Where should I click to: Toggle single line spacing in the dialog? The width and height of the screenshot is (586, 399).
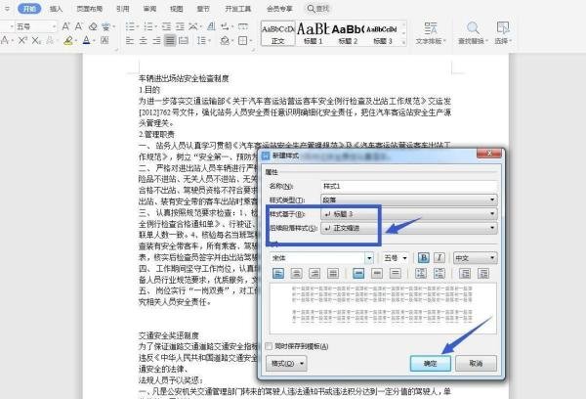point(358,274)
